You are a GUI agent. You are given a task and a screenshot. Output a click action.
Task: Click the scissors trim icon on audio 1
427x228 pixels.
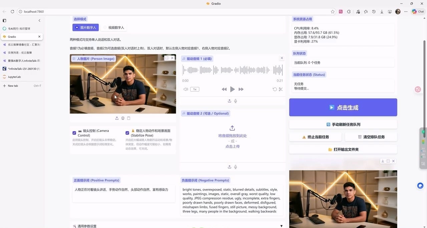(281, 89)
